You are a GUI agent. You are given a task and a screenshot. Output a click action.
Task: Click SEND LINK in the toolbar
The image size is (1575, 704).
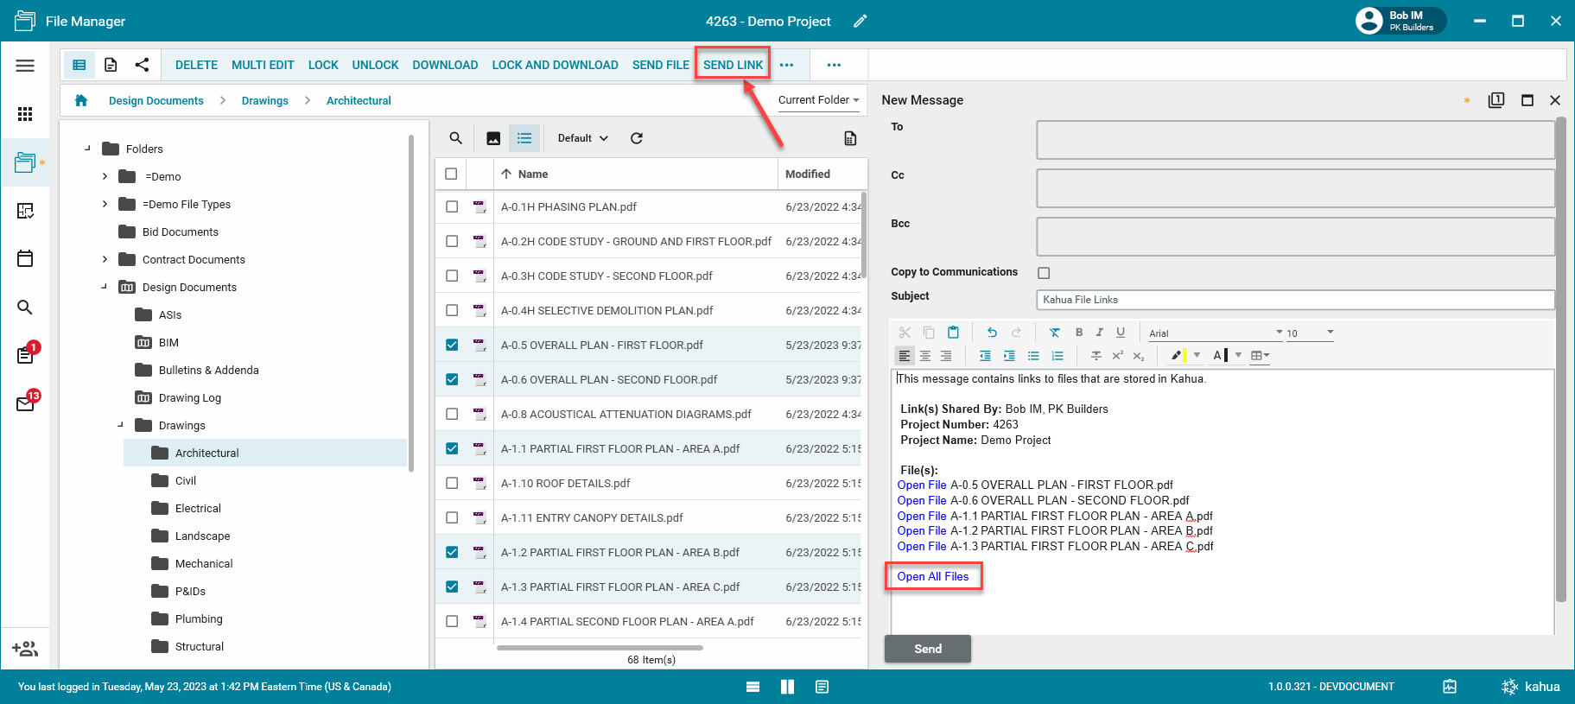point(733,65)
